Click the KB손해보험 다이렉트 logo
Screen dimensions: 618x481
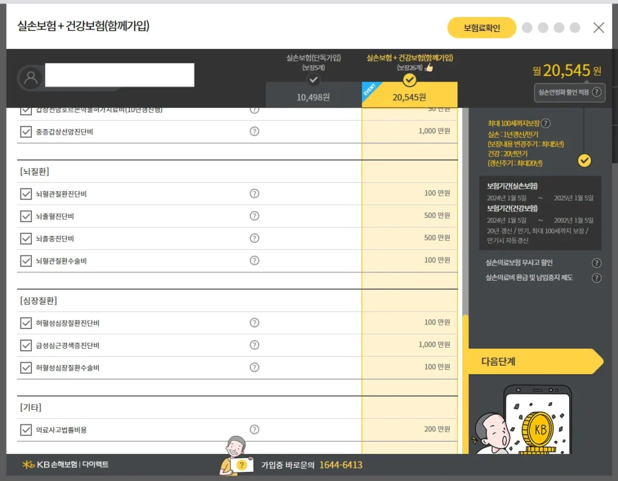[65, 465]
